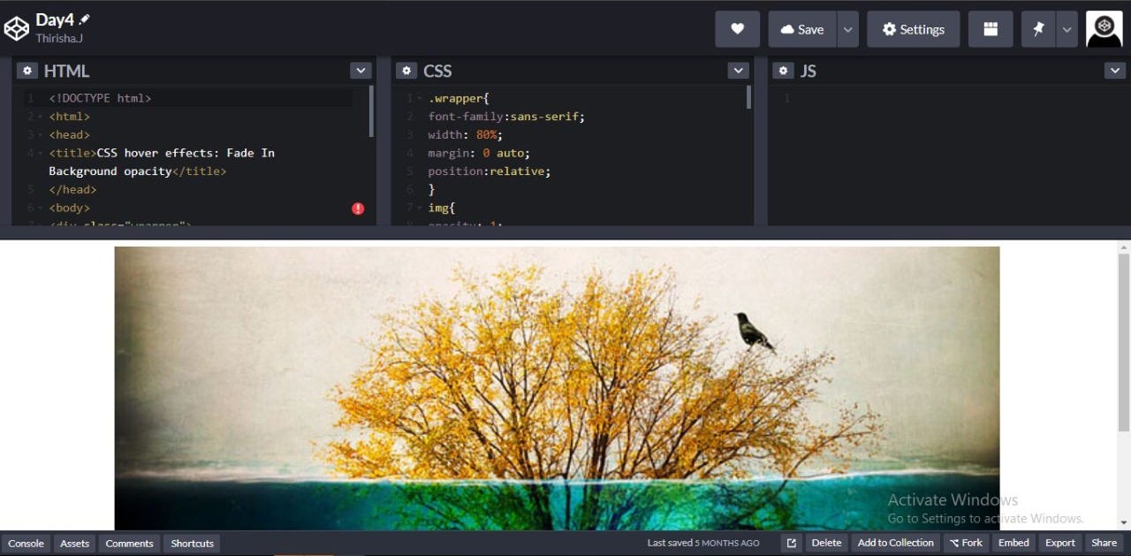Open the Comments panel
The width and height of the screenshot is (1131, 556).
pyautogui.click(x=130, y=544)
